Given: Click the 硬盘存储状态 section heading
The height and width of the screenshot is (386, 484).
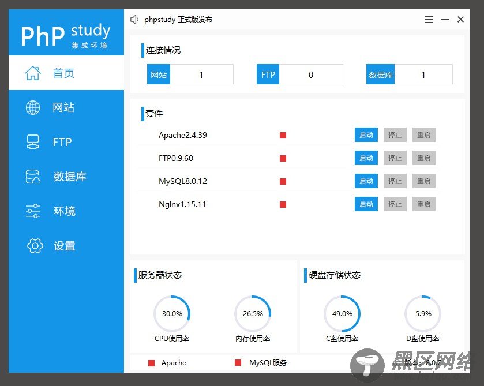Looking at the screenshot, I should coord(335,275).
